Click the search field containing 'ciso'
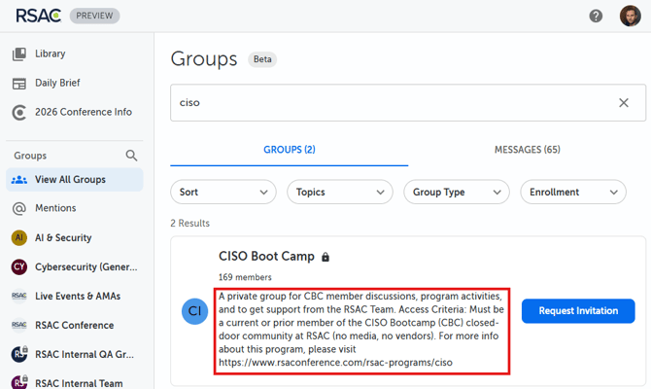 [389, 103]
